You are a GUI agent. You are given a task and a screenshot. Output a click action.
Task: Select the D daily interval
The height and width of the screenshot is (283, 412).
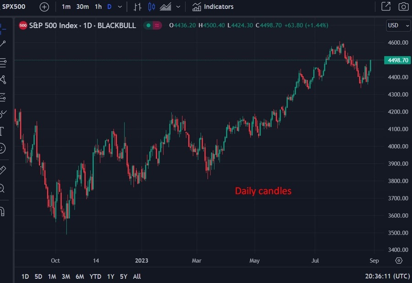tap(109, 7)
